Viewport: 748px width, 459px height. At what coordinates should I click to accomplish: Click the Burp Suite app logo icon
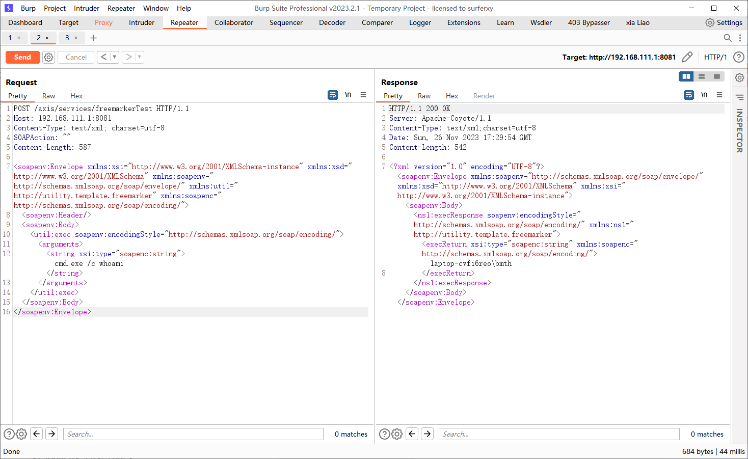8,8
